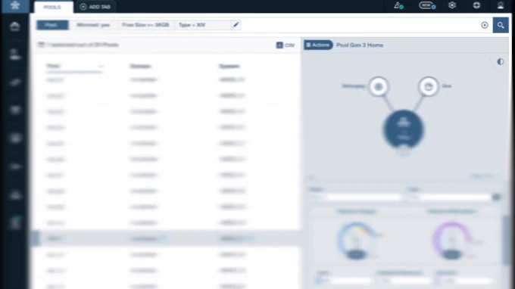This screenshot has width=515, height=289.
Task: Click the Belonging node circle
Action: pos(379,86)
